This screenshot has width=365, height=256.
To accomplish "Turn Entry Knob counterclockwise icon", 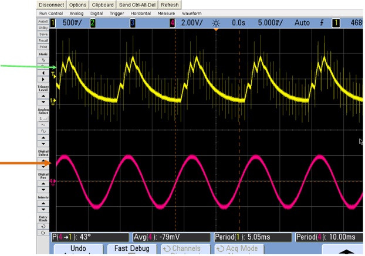I will click(x=43, y=226).
